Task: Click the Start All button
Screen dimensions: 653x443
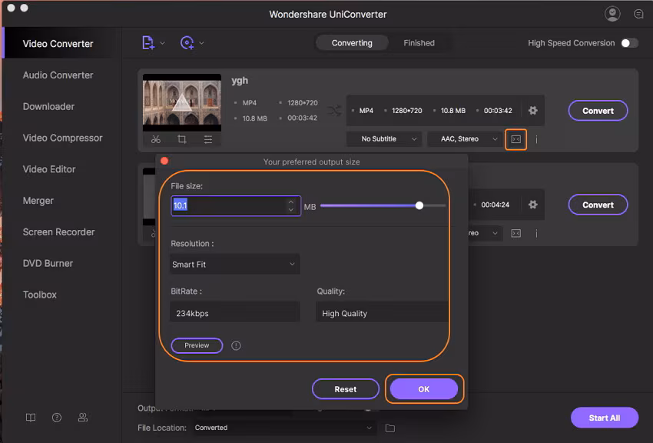Action: click(x=605, y=418)
